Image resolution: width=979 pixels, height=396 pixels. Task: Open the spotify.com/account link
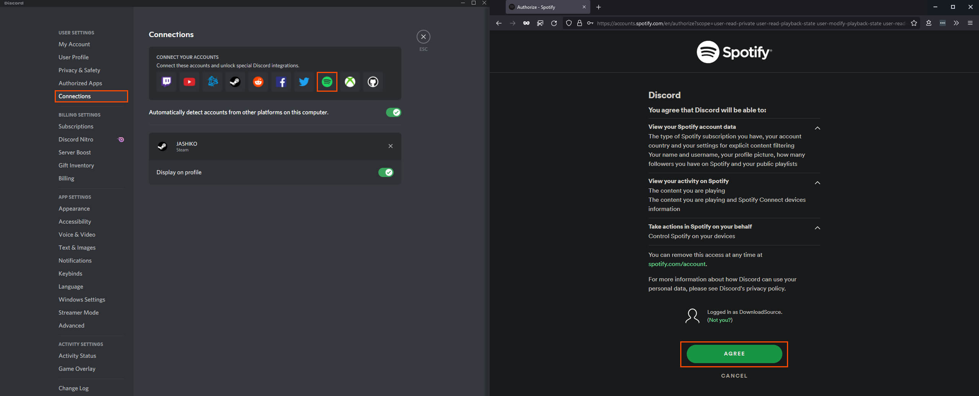[x=677, y=264]
